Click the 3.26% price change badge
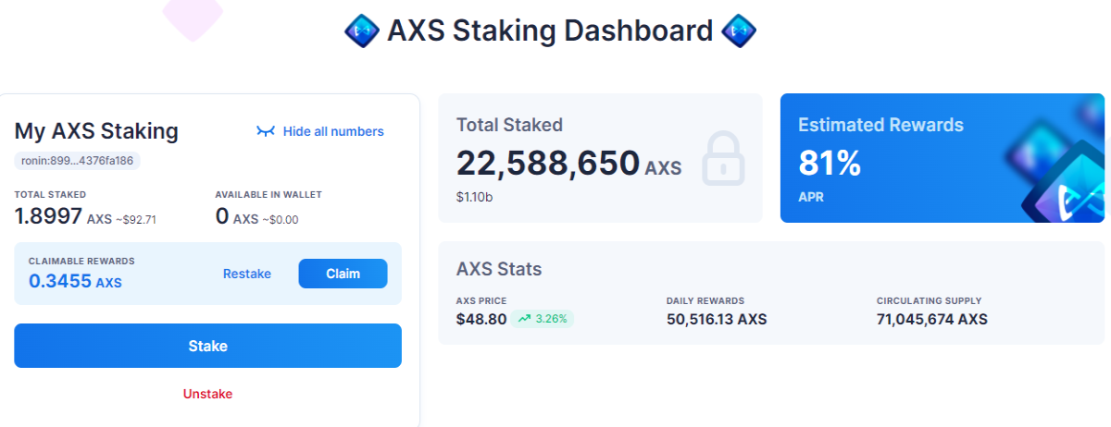Image resolution: width=1111 pixels, height=427 pixels. (x=542, y=319)
